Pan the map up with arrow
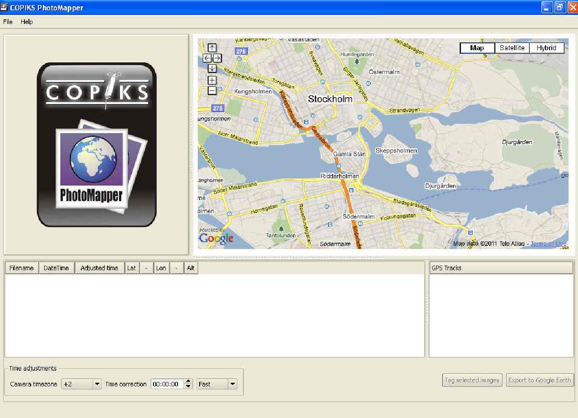This screenshot has height=418, width=578. click(x=212, y=47)
